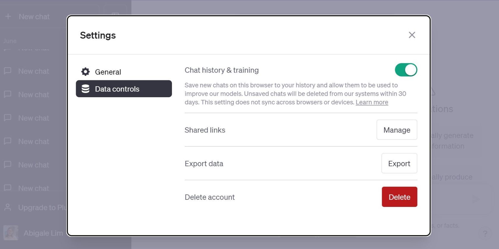Click the plus icon for New chat
This screenshot has width=499, height=249.
8,17
